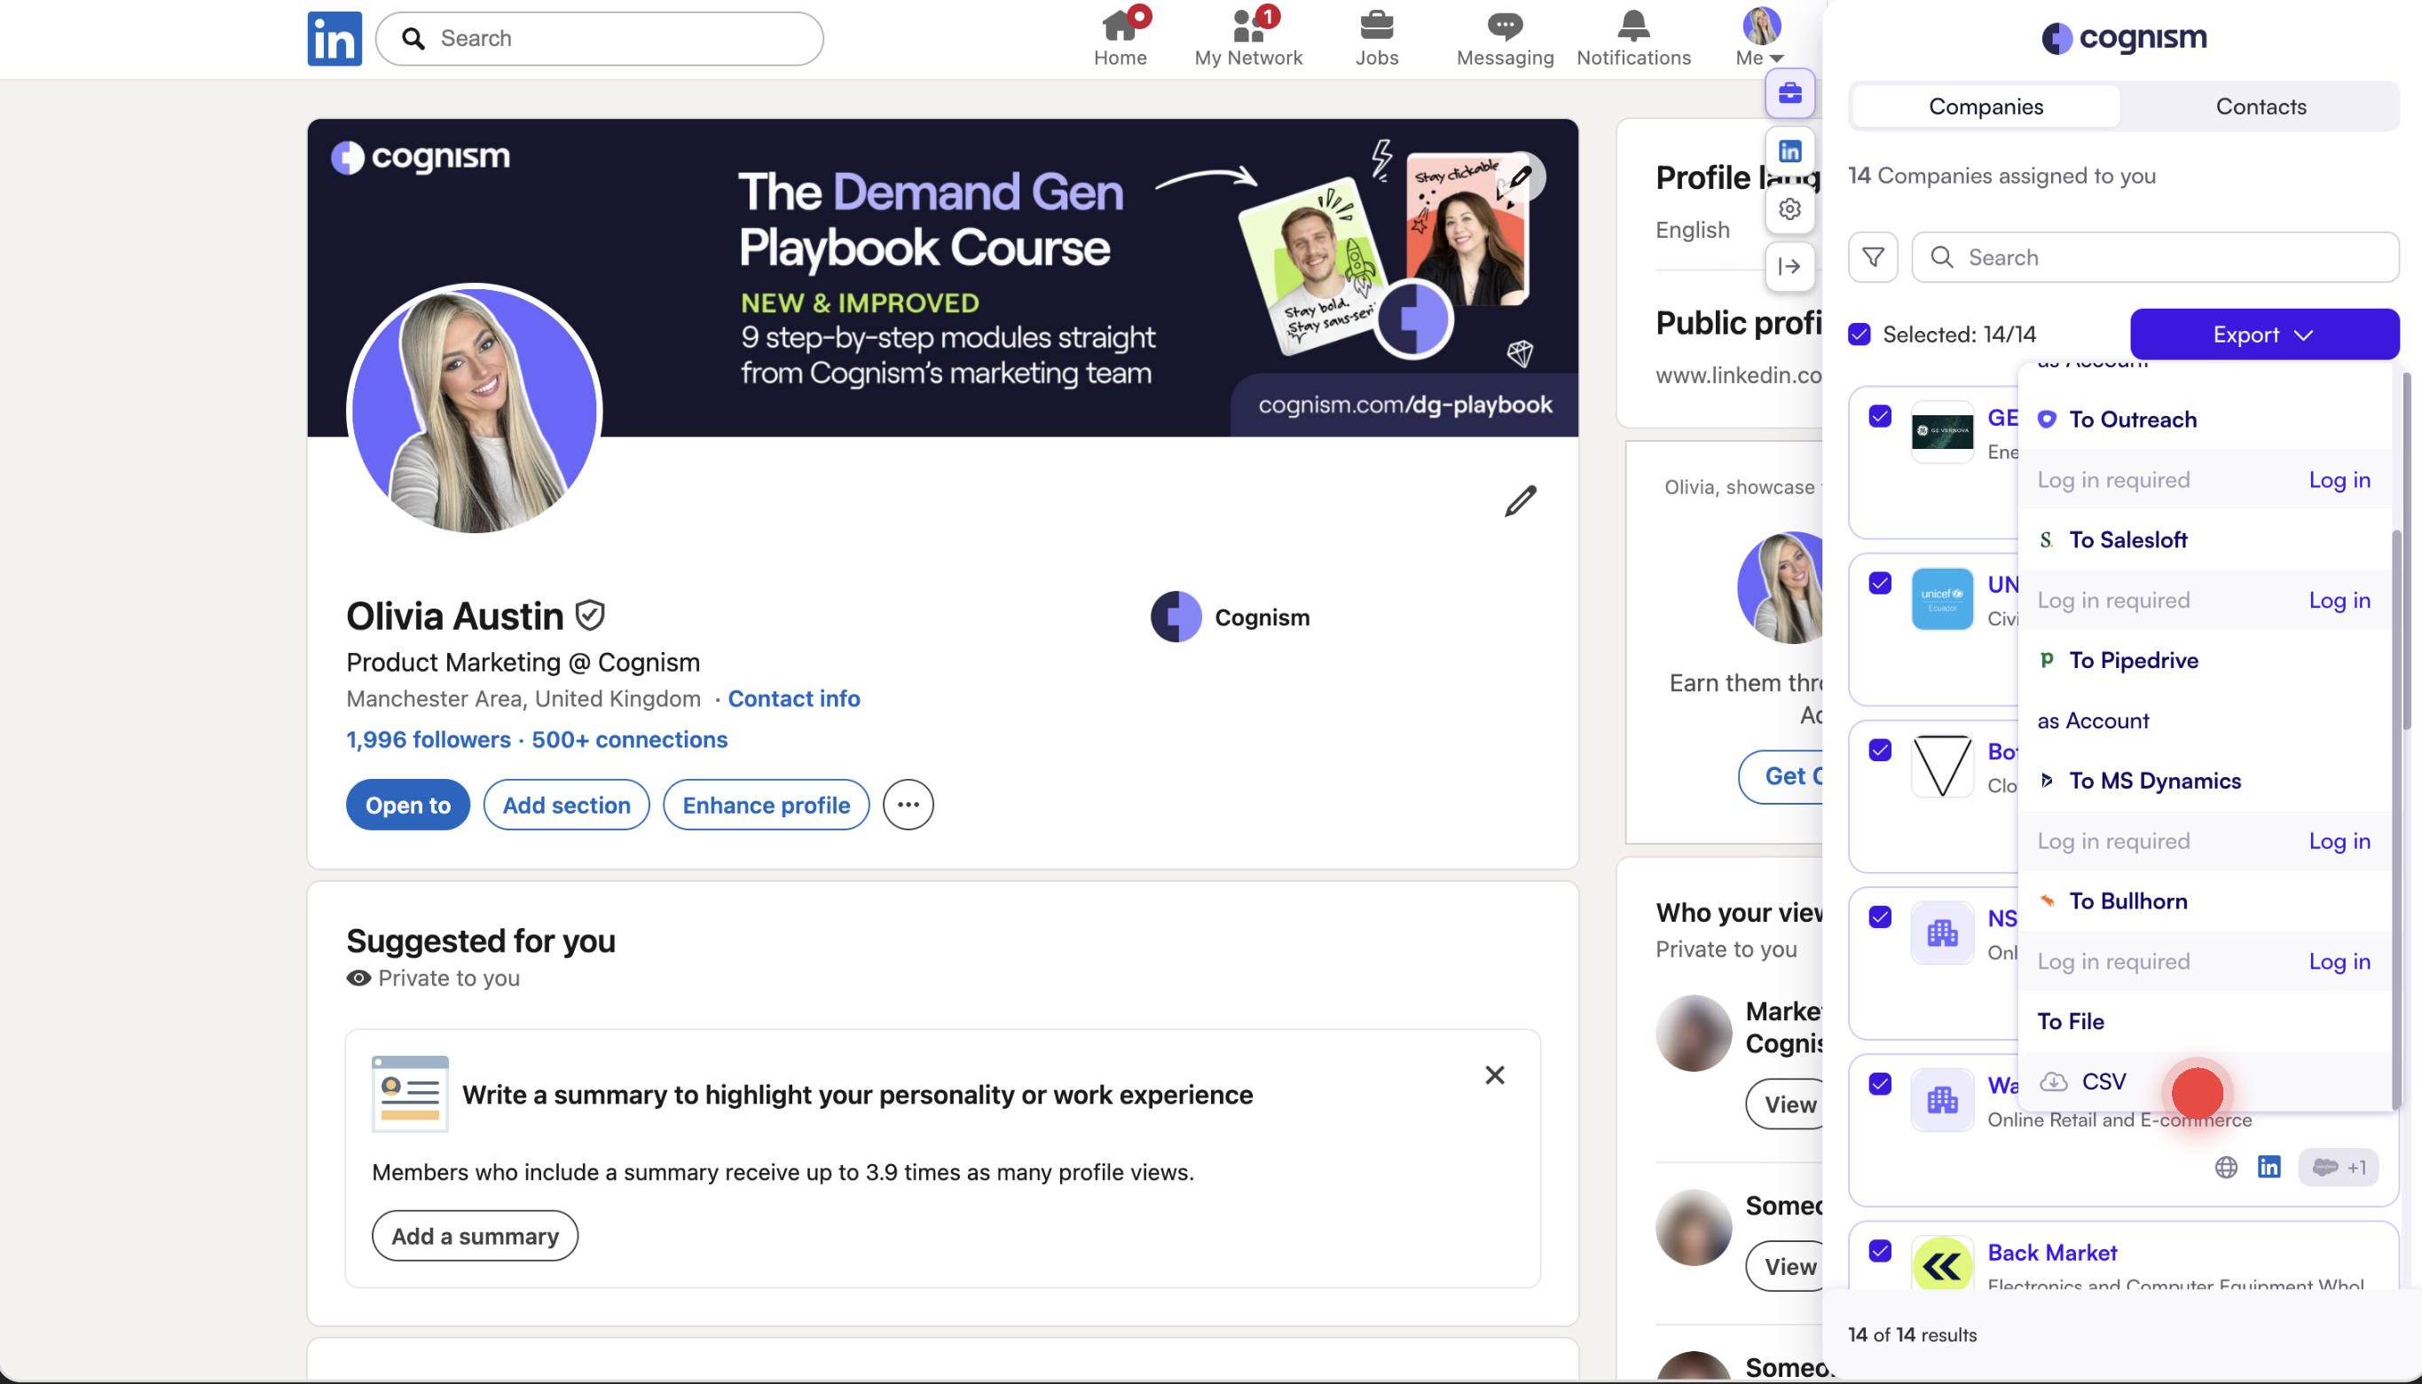2422x1384 pixels.
Task: Uncheck the unicef company checkbox
Action: pyautogui.click(x=1879, y=583)
